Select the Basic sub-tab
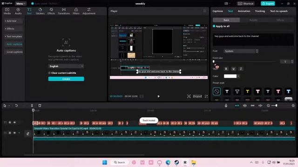 (x=226, y=20)
